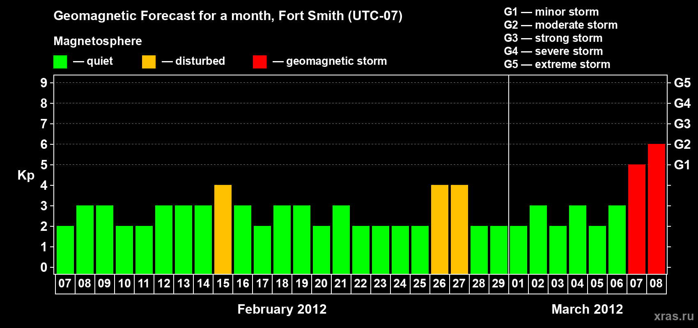
Task: Click the February 2012 month label
Action: [x=282, y=309]
